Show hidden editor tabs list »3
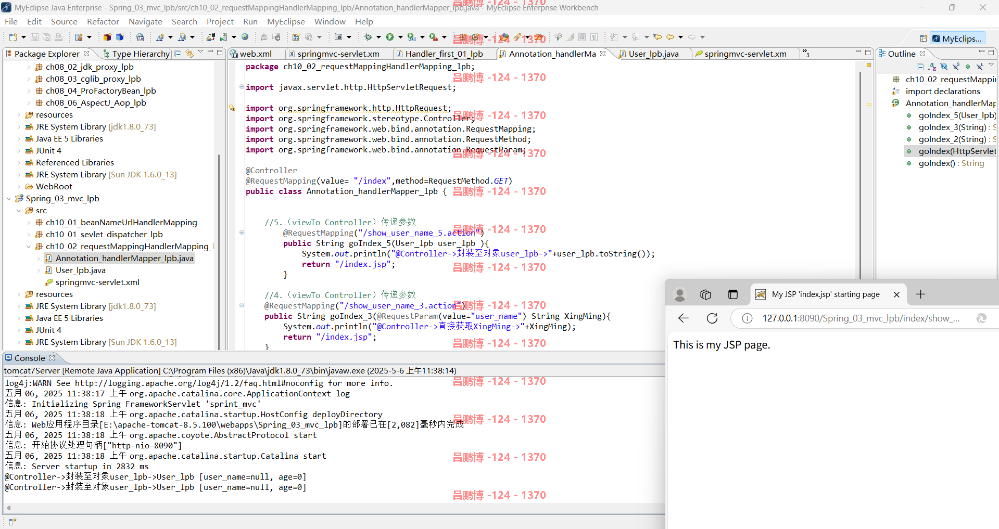This screenshot has height=529, width=999. coord(806,54)
